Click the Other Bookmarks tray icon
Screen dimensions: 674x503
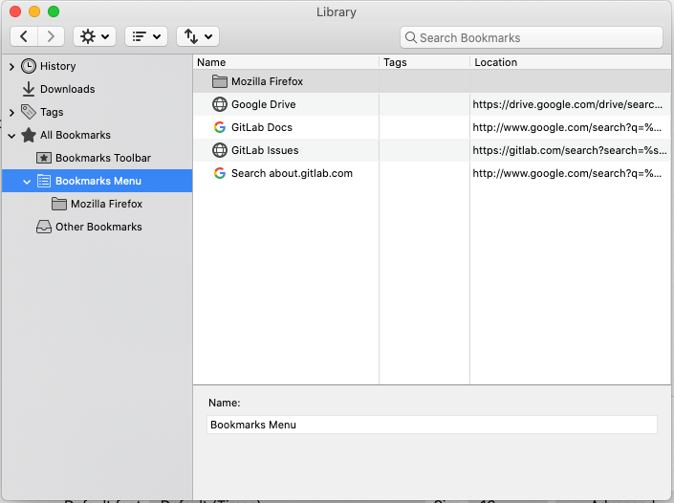[x=43, y=227]
